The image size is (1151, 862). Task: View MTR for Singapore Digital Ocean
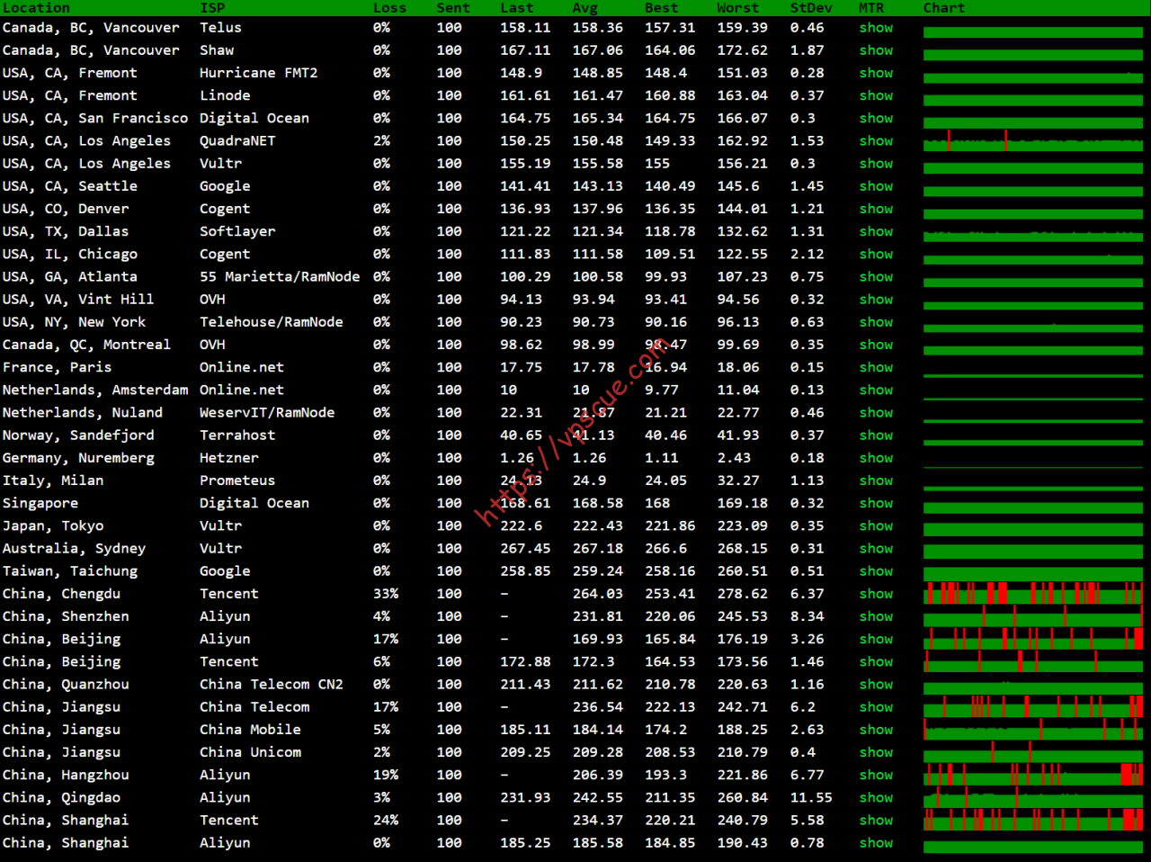(x=876, y=503)
